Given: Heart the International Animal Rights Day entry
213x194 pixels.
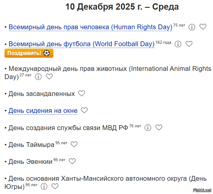Looking at the screenshot, I should pos(49,77).
